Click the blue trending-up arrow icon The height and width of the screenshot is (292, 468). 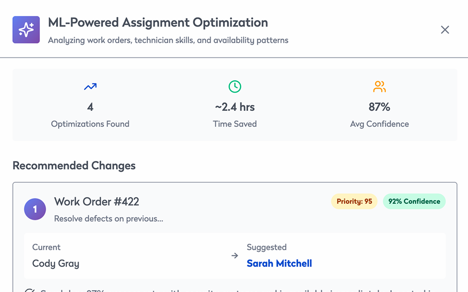[x=90, y=87]
